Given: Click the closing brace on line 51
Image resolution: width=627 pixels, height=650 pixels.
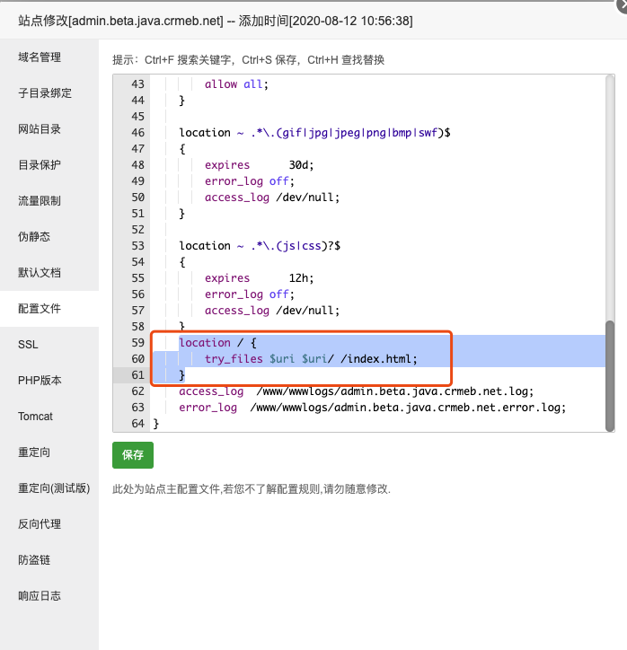Looking at the screenshot, I should click(181, 214).
